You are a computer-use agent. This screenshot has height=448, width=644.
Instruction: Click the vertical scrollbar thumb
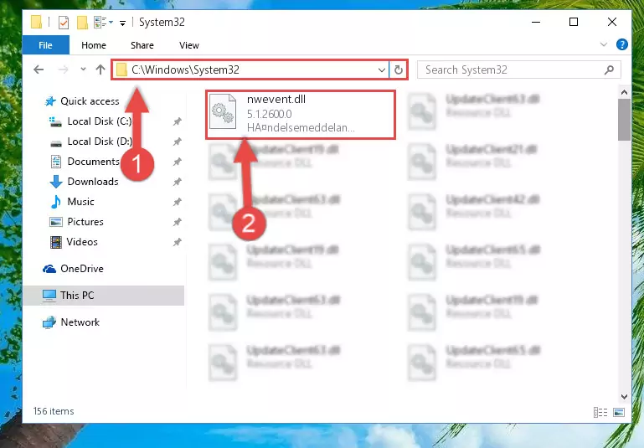coord(624,120)
